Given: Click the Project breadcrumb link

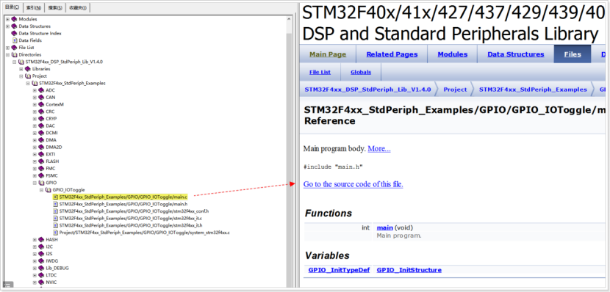Looking at the screenshot, I should click(455, 90).
